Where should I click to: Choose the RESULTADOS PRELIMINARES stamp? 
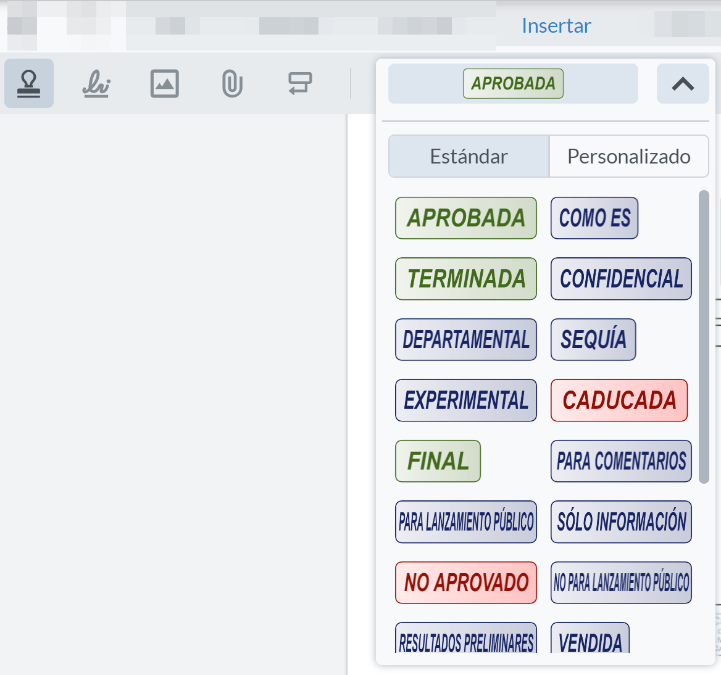point(466,638)
